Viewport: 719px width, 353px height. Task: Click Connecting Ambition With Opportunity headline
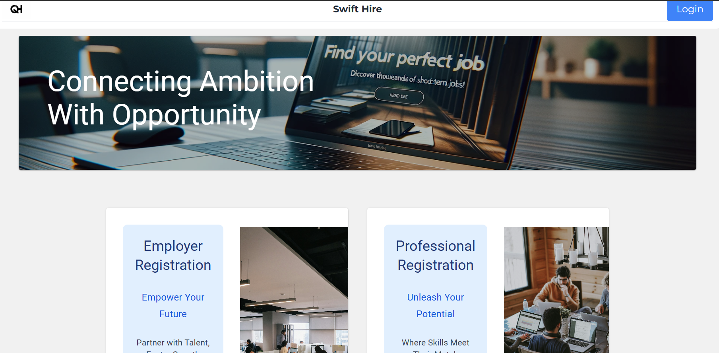[x=181, y=98]
